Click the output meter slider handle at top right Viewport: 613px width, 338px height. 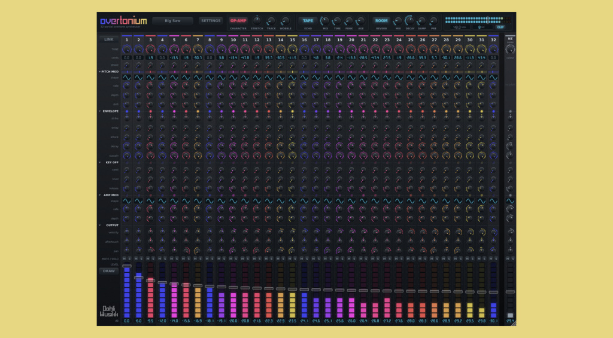click(x=487, y=20)
